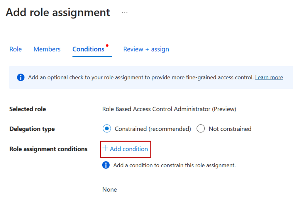Open the Review + assign tab
Viewport: 293px width, 208px height.
click(146, 49)
